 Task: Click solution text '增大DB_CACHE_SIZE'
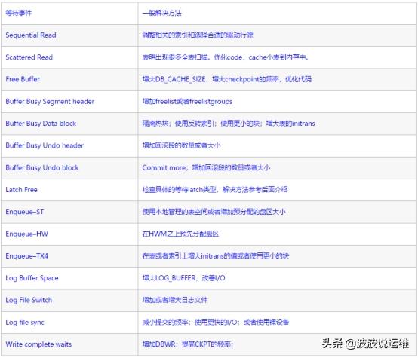tap(227, 79)
